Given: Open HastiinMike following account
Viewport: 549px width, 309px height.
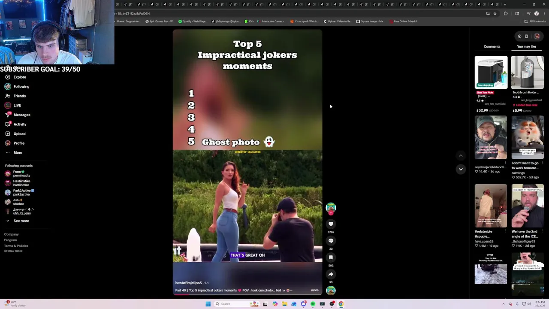Looking at the screenshot, I should click(x=18, y=183).
